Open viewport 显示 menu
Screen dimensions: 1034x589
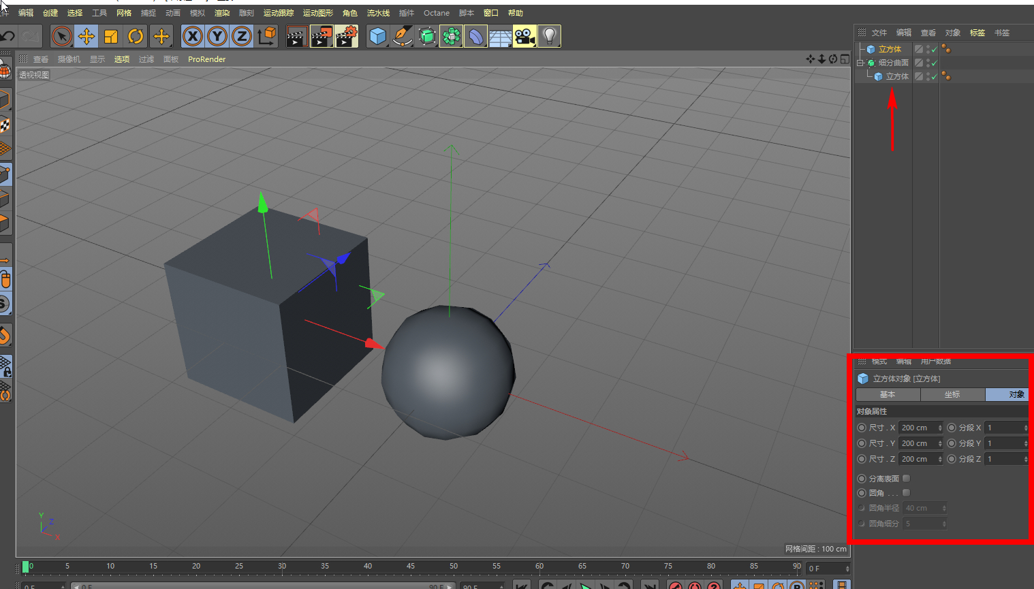click(97, 59)
